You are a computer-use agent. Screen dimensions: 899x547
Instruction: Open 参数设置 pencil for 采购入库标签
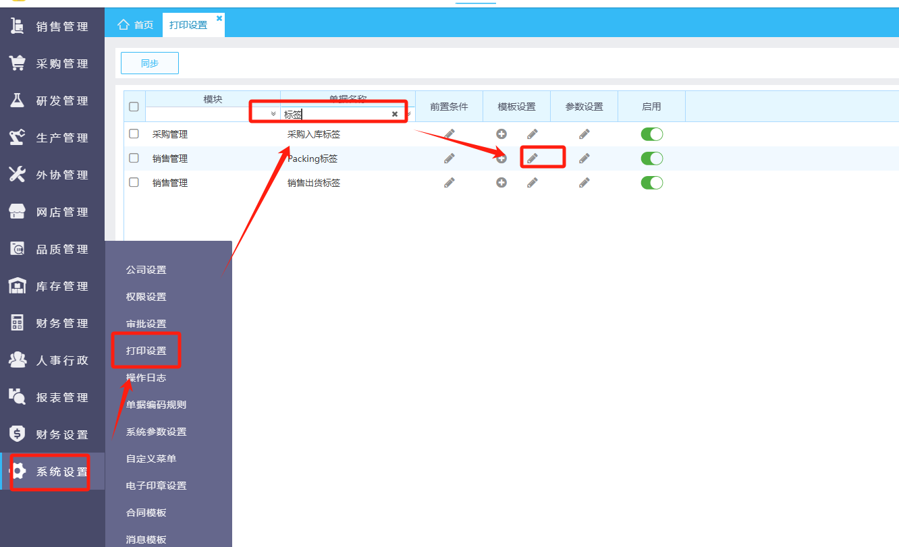pyautogui.click(x=584, y=134)
